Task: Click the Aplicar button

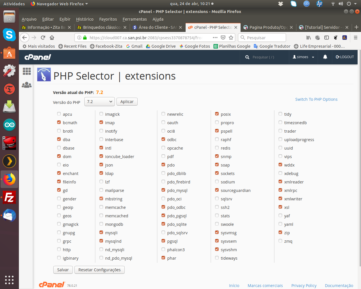Action: pyautogui.click(x=127, y=102)
